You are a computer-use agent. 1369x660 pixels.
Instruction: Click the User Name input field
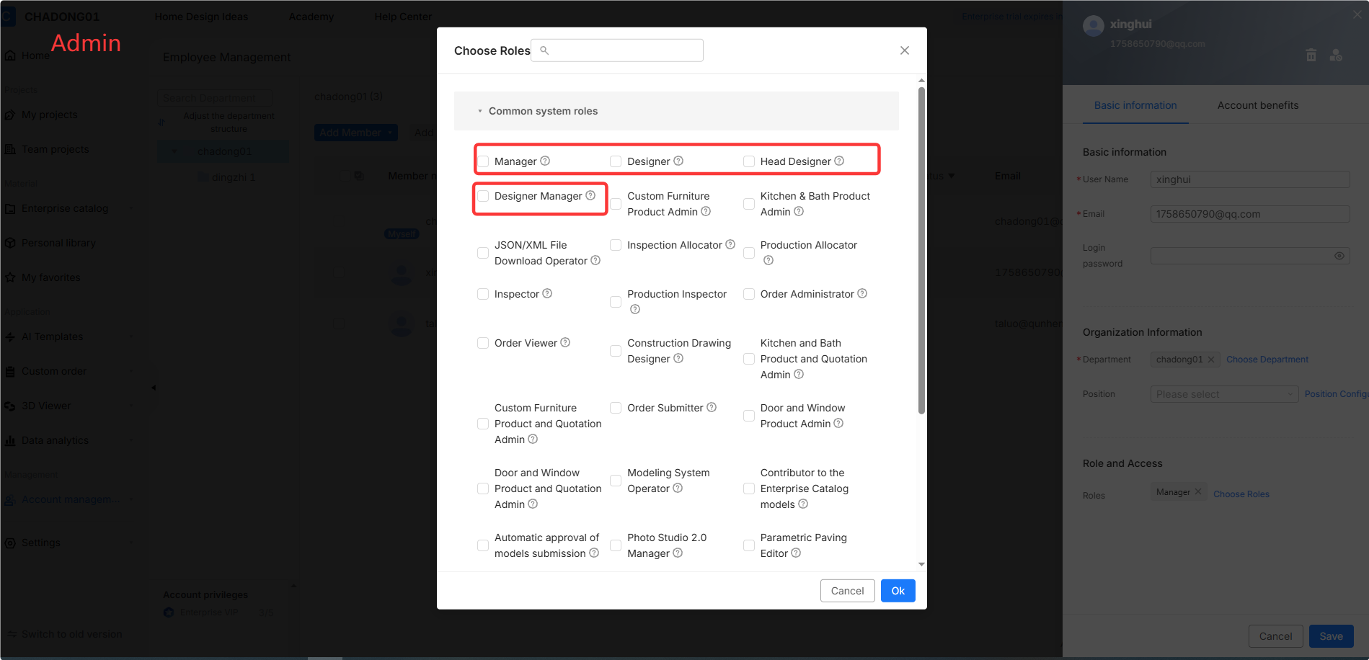(1250, 179)
